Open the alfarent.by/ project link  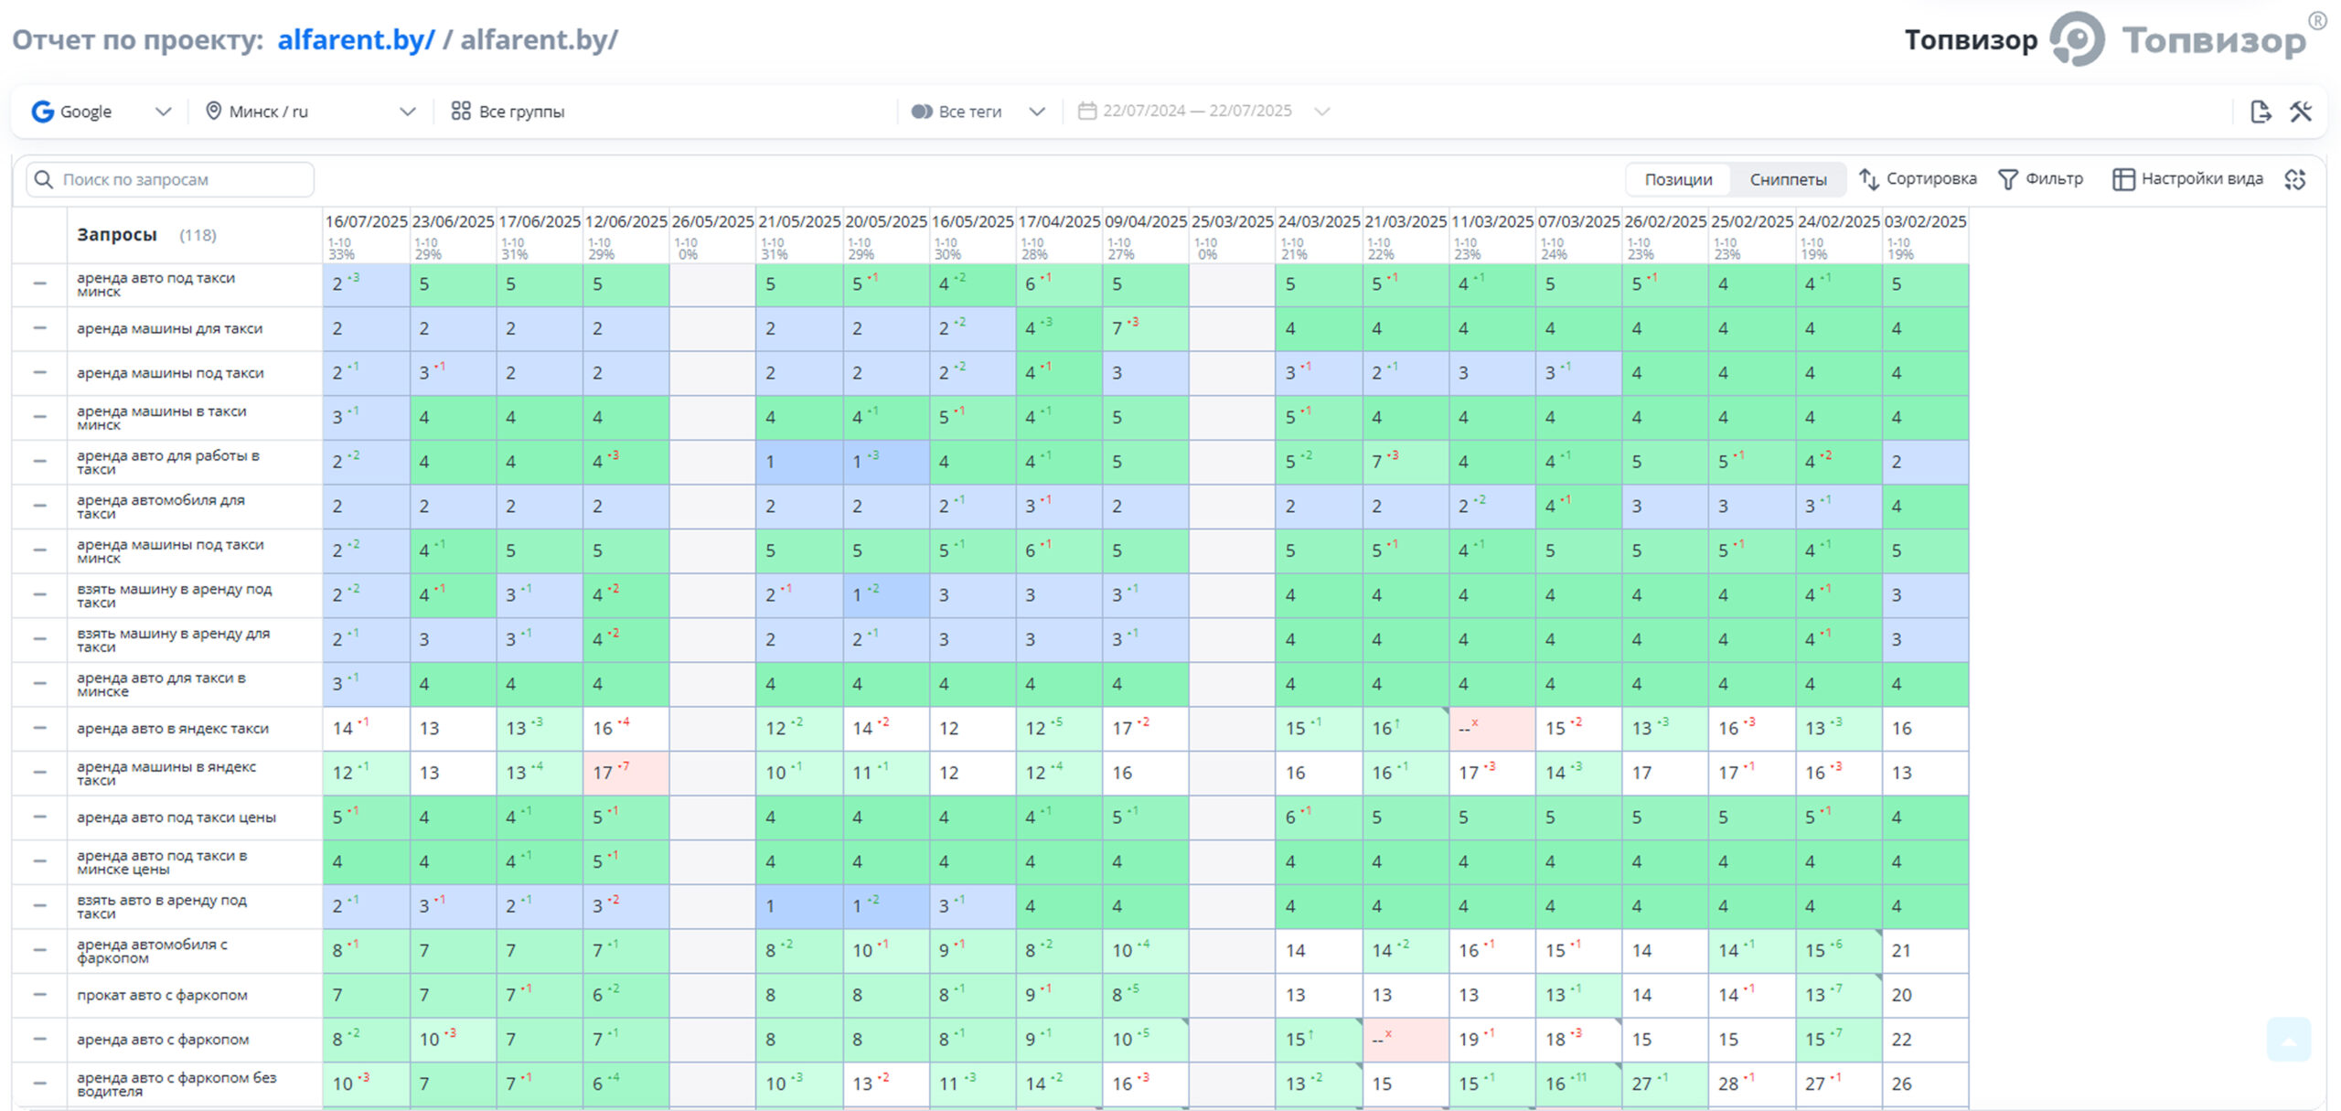point(356,40)
